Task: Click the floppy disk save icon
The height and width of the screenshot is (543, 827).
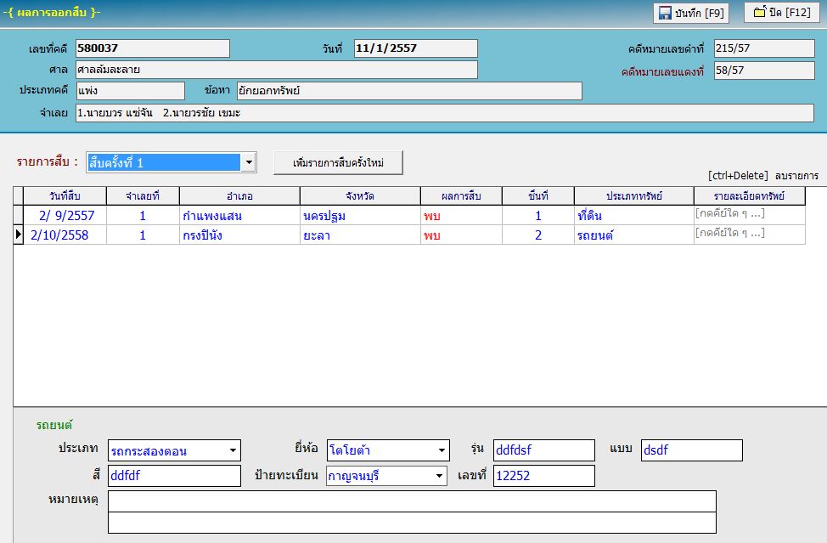Action: click(665, 14)
